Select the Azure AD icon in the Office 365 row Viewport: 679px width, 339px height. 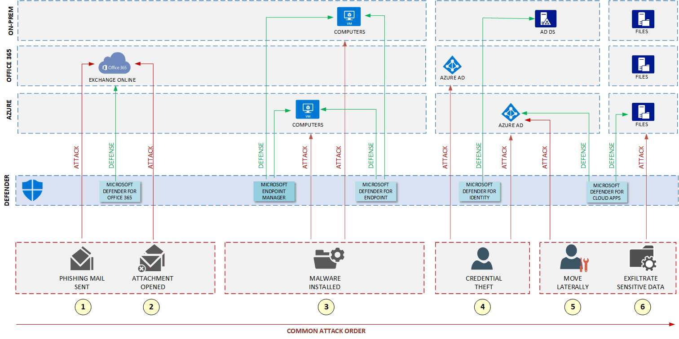tap(452, 65)
